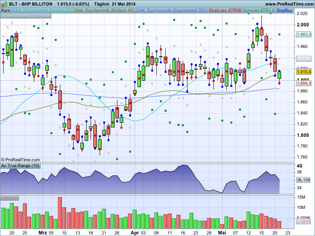Click the candlestick chart icon beside BLT
The image size is (315, 236).
click(x=4, y=4)
